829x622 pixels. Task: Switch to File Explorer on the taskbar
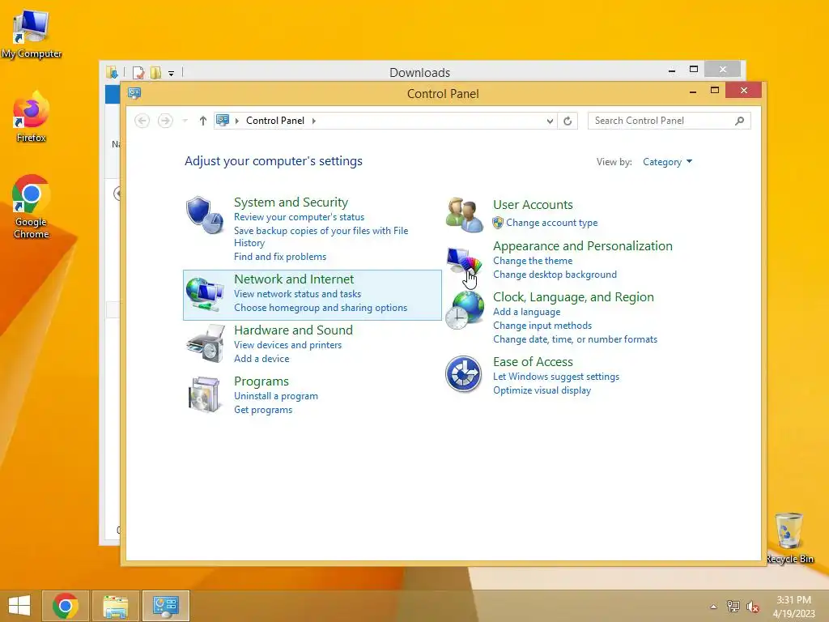116,606
